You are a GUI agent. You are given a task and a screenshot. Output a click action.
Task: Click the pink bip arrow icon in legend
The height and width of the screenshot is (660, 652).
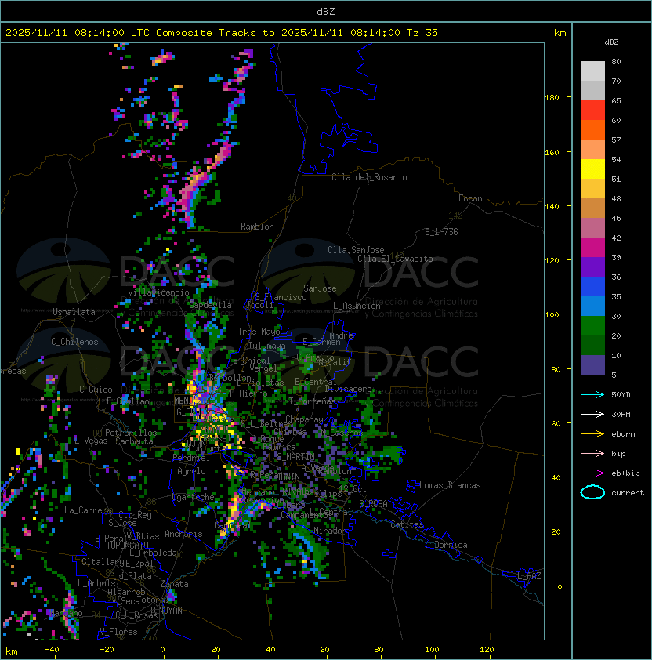[592, 453]
